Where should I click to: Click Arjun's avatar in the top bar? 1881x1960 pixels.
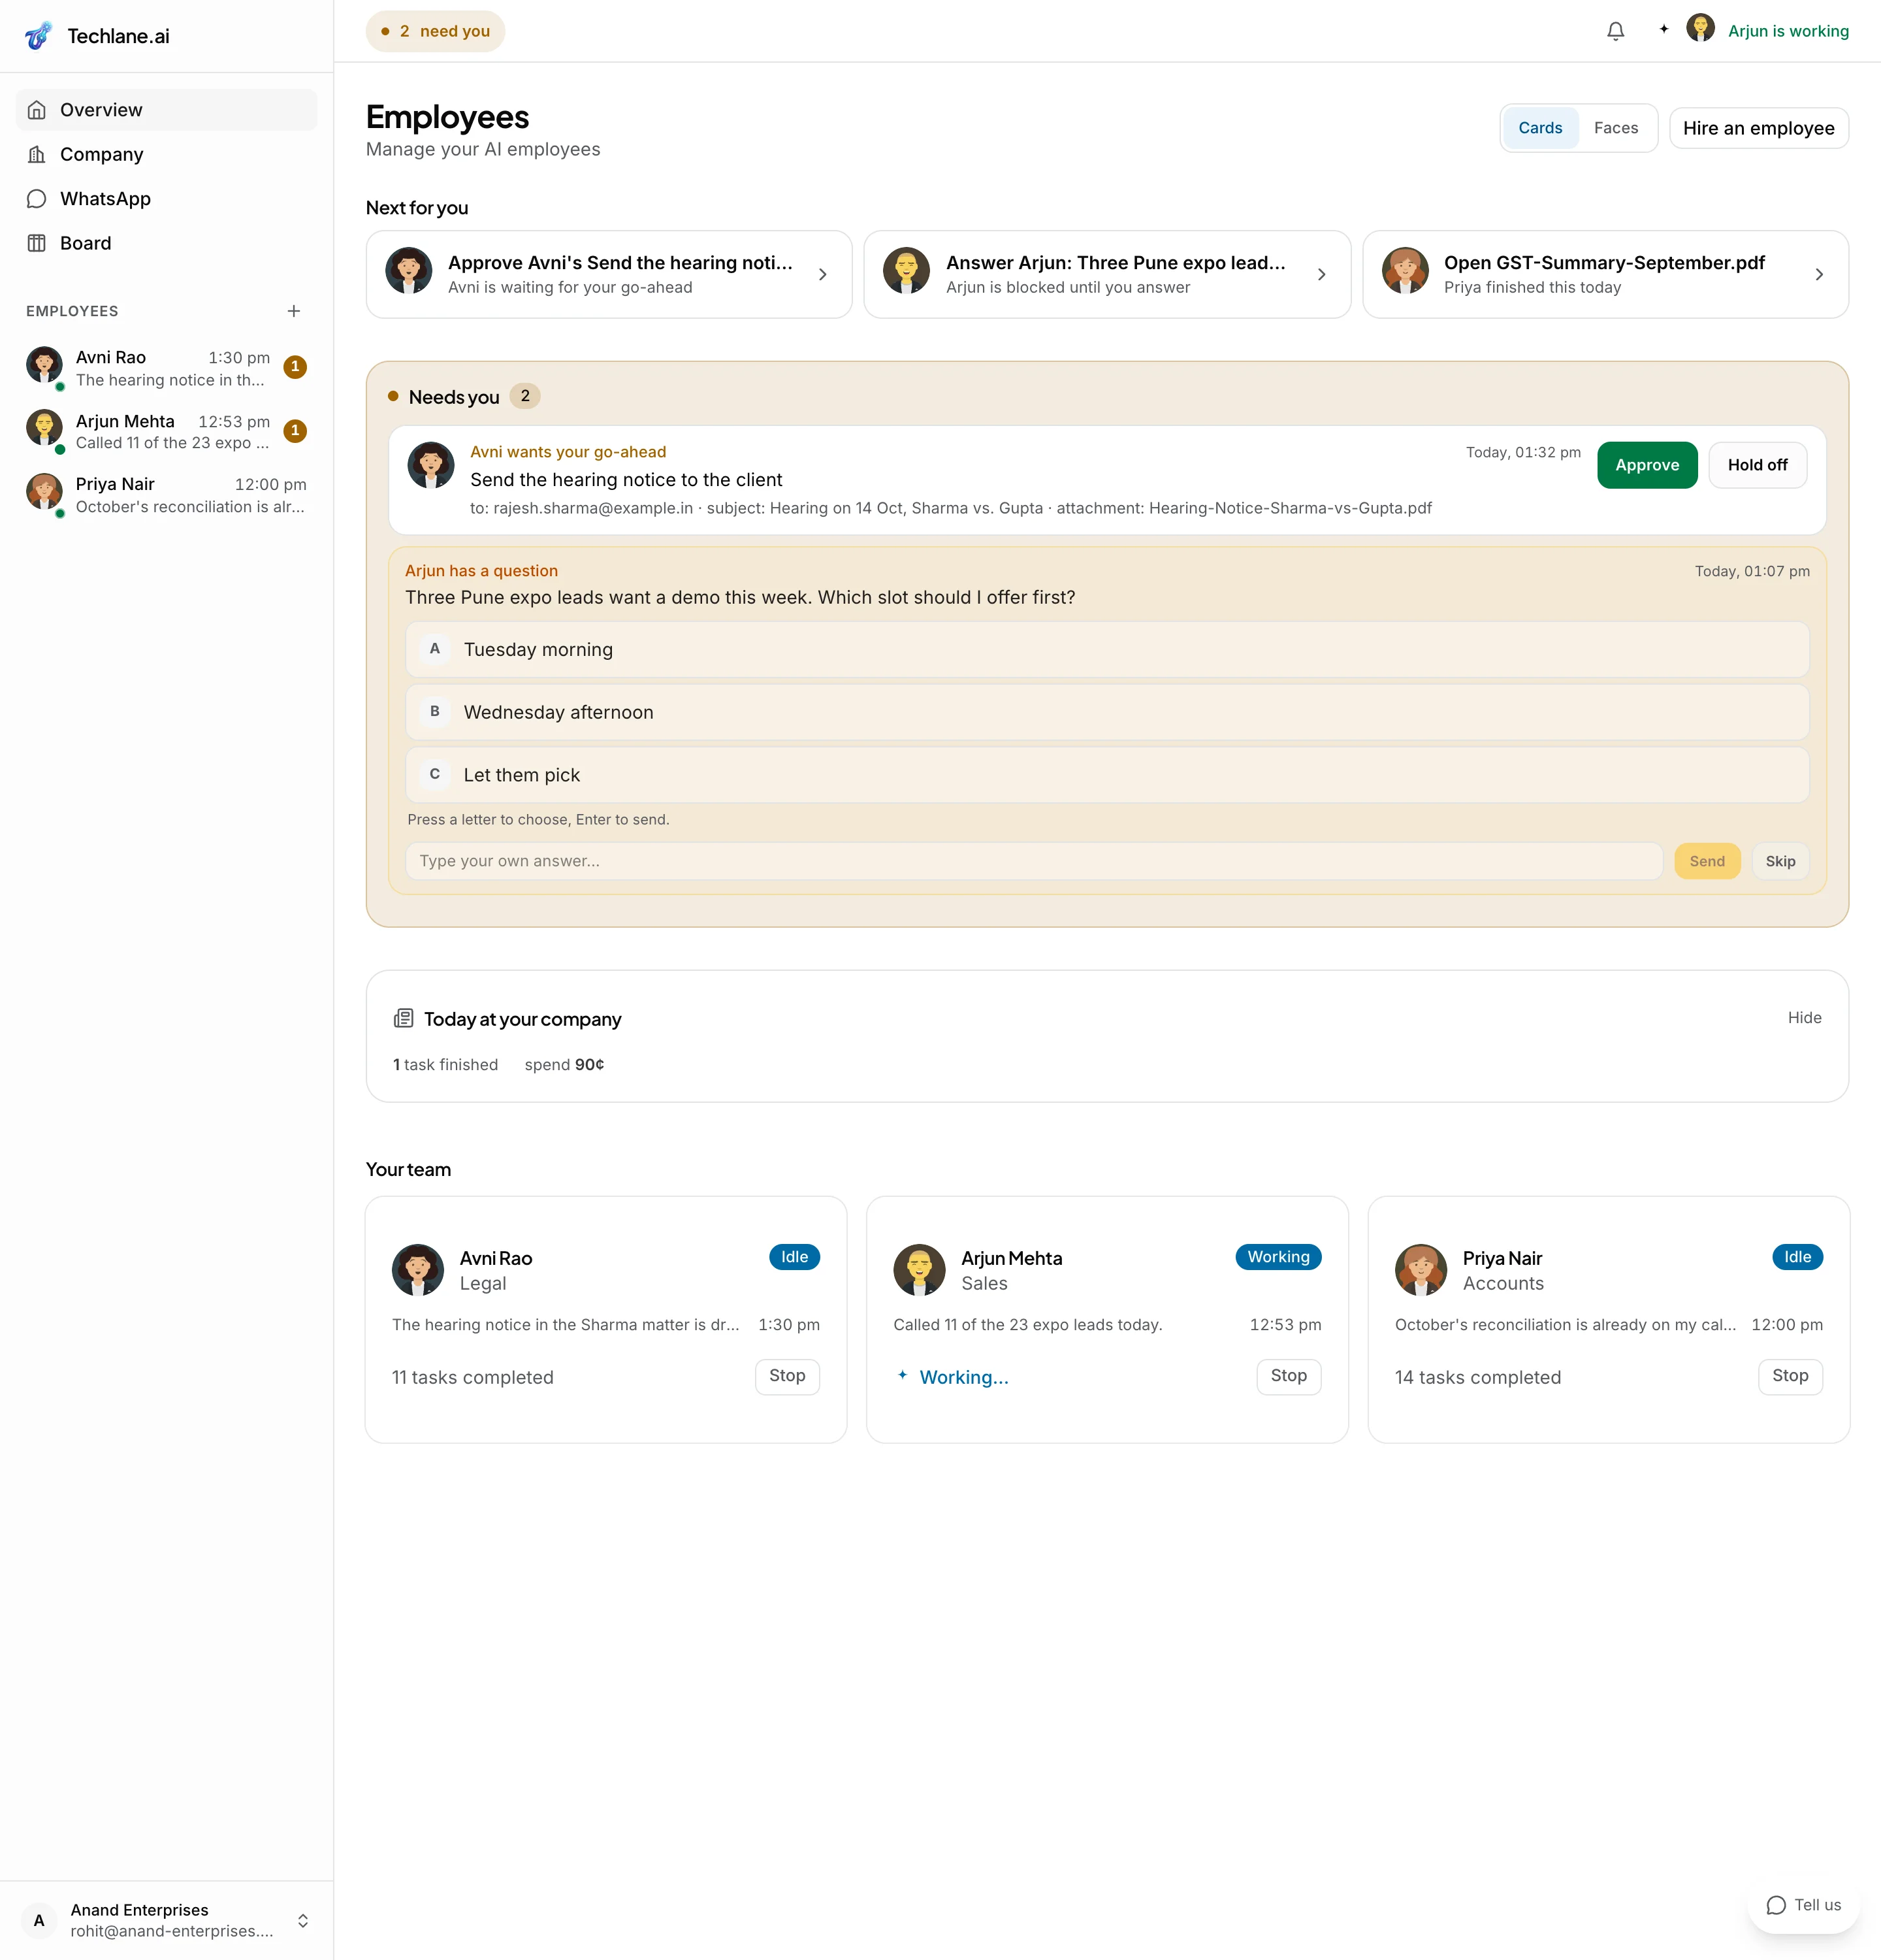1700,28
